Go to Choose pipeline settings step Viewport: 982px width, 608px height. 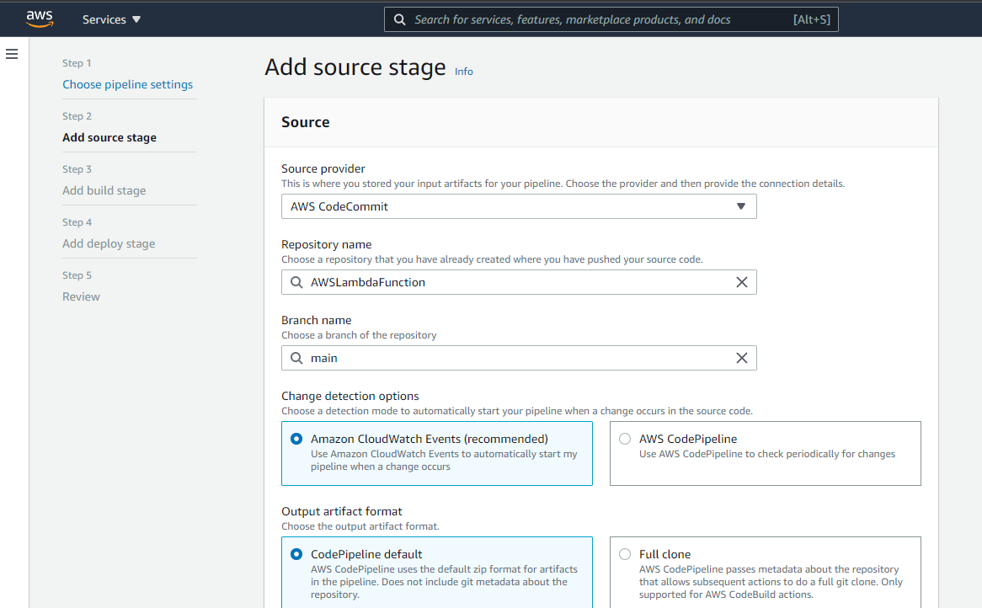(x=127, y=84)
